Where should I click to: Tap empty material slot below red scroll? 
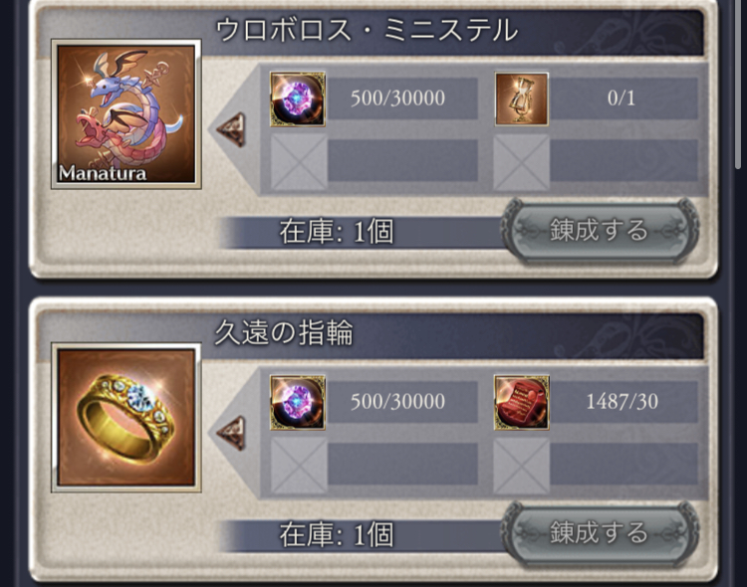[x=522, y=466]
